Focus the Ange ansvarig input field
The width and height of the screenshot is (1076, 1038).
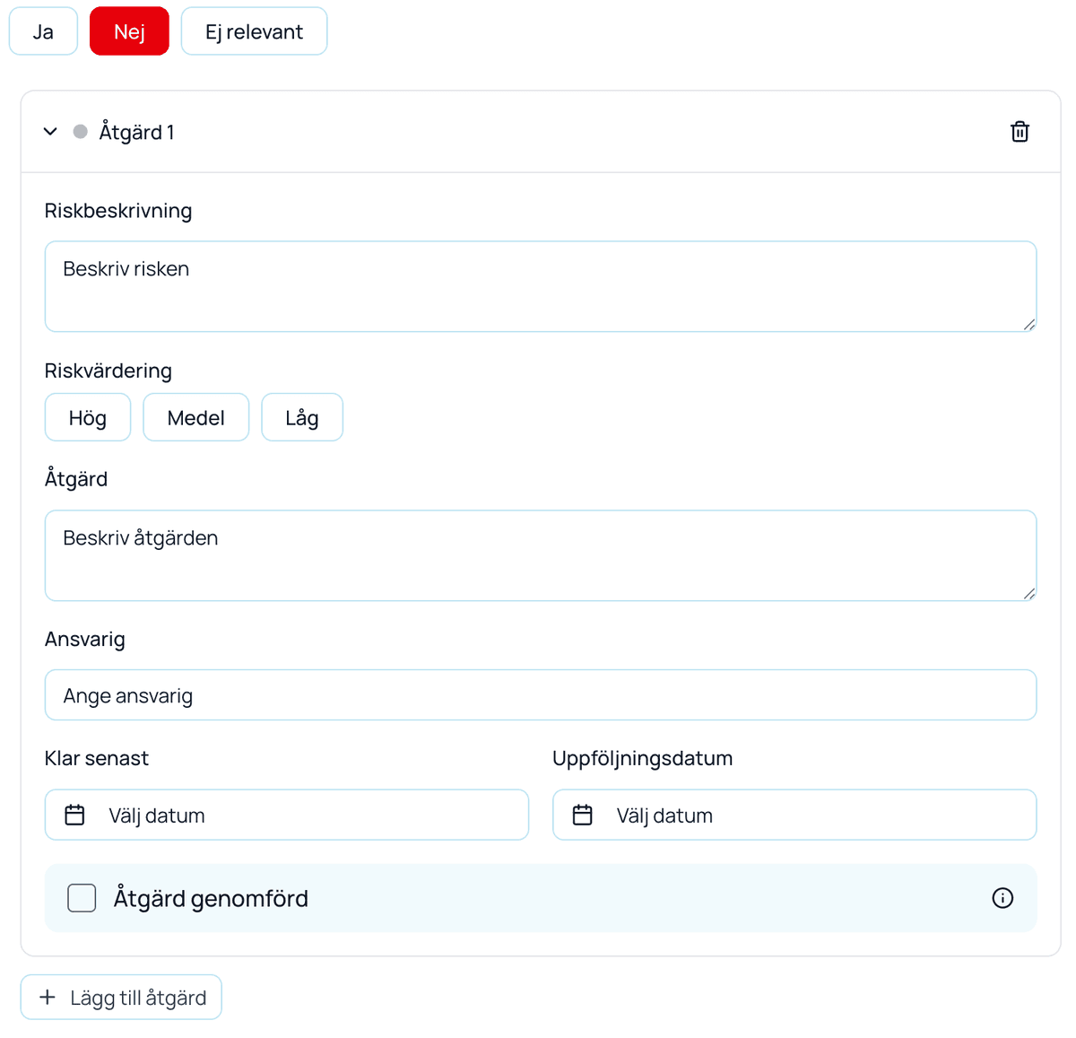(x=541, y=695)
